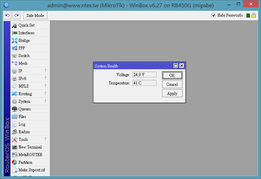Click the Temperature value field
Screen dimensions: 261x179
pyautogui.click(x=144, y=83)
